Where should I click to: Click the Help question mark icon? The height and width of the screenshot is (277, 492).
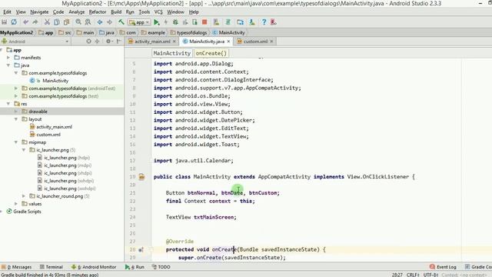coord(264,22)
